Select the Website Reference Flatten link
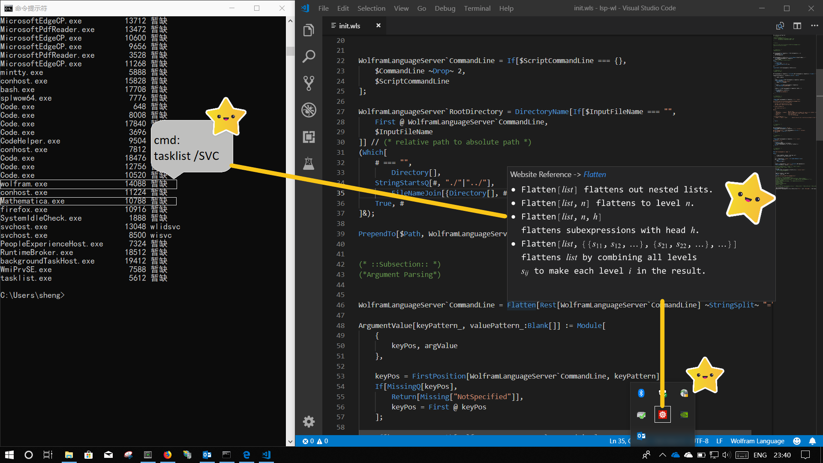Image resolution: width=823 pixels, height=463 pixels. (x=594, y=174)
